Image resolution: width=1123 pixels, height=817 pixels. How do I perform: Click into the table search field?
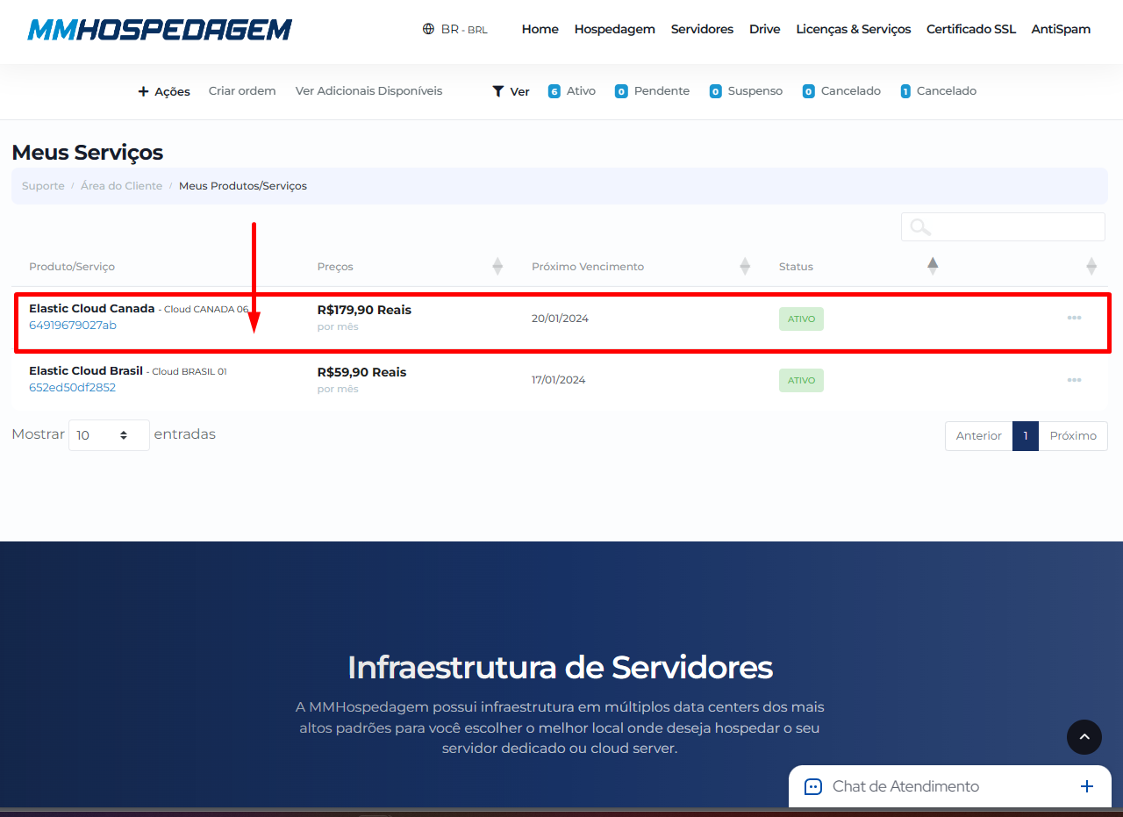[x=1003, y=226]
